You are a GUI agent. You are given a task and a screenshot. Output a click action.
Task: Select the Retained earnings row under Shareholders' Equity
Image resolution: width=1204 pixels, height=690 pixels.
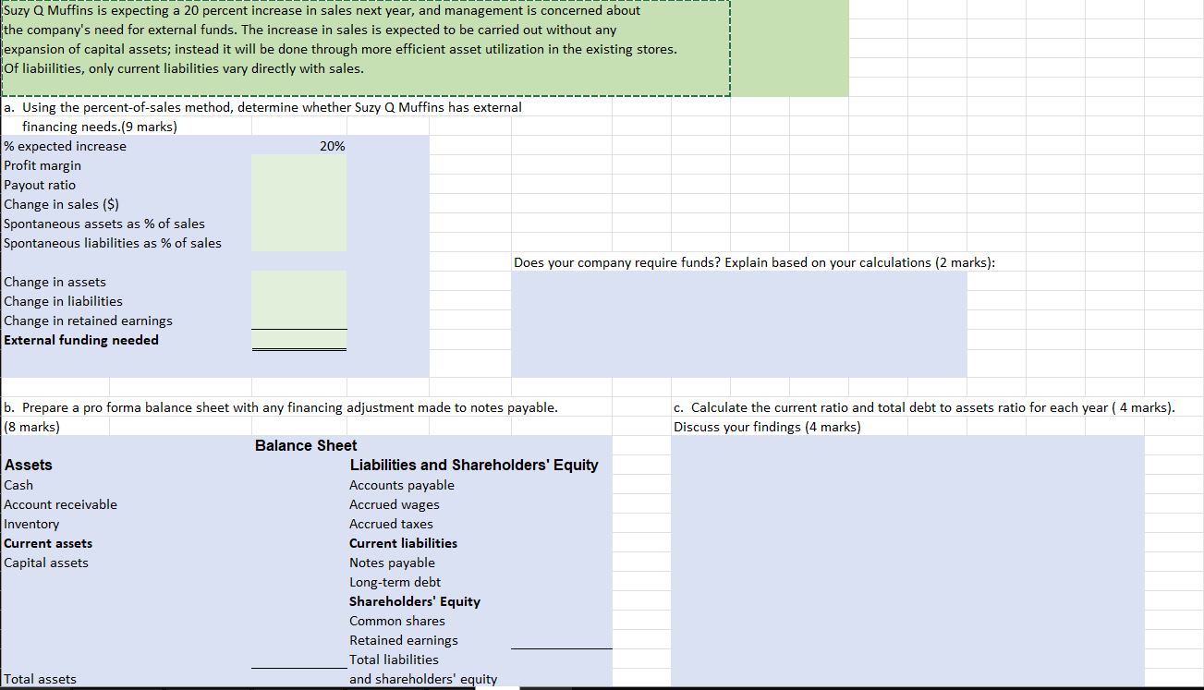(x=404, y=640)
